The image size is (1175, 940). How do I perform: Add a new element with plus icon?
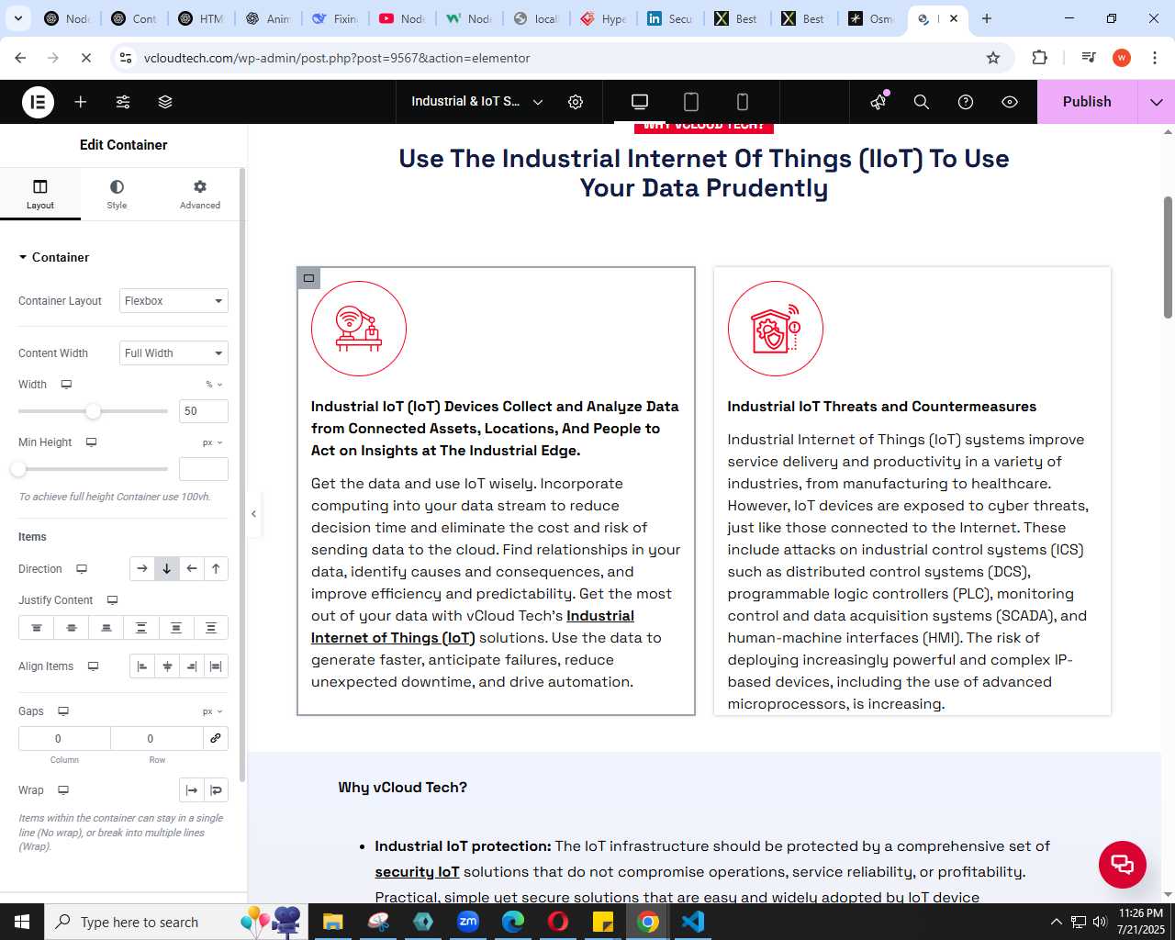coord(81,102)
